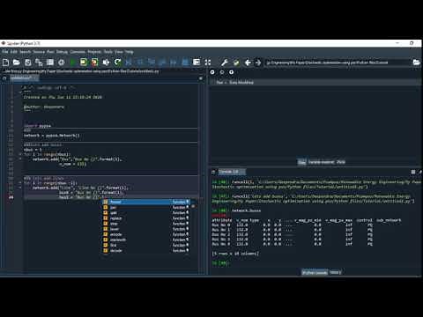Switch to the History tab
Screen dimensions: 423x317
click(335, 273)
